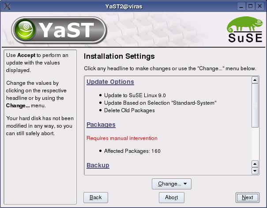Screen dimensions: 267x208
Task: Click 'Update Based on Selection' item
Action: [160, 103]
